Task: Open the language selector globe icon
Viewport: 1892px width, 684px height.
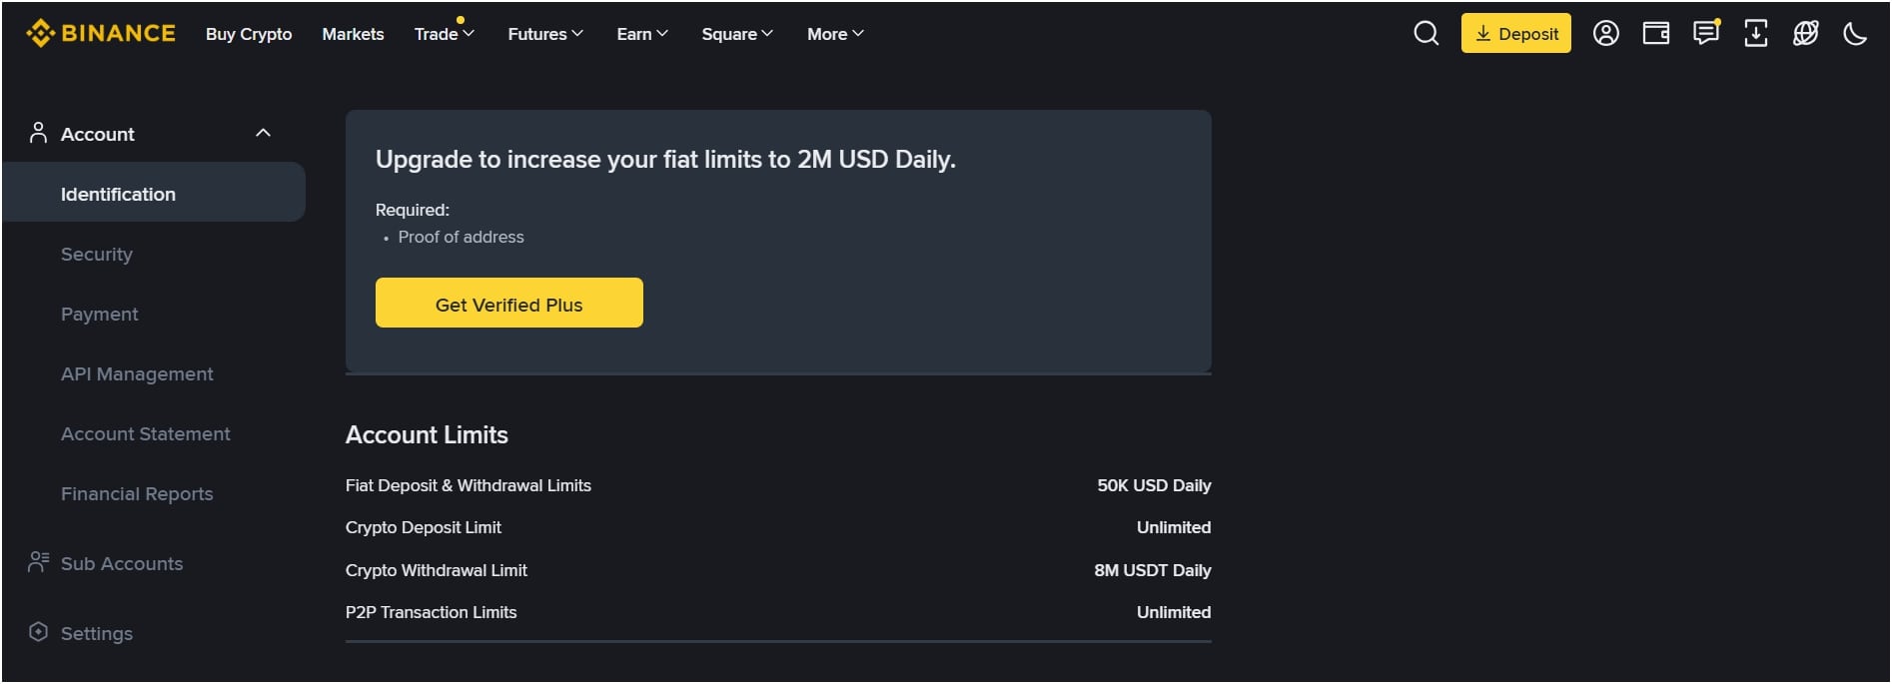Action: [1805, 33]
